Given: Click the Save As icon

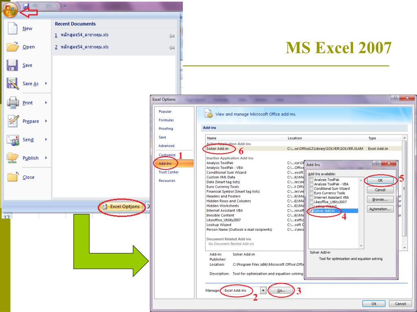Looking at the screenshot, I should (13, 84).
